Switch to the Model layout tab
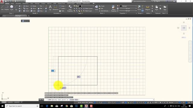Screen dimensions: 193x108 tap(4, 102)
